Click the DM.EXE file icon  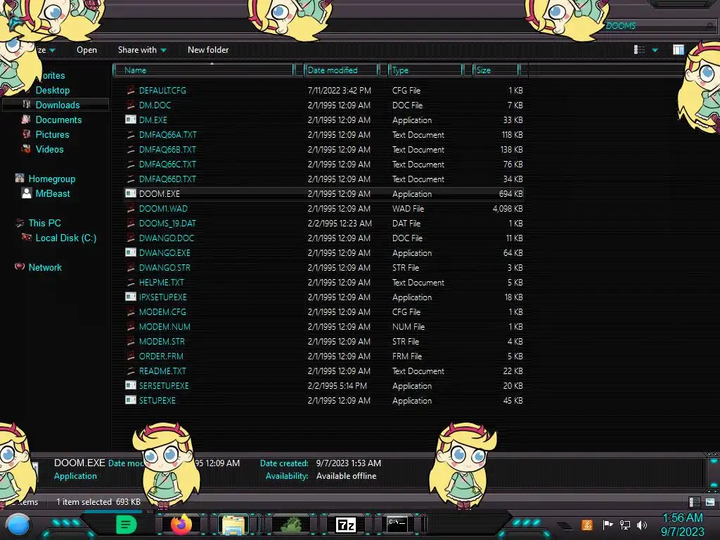[x=131, y=120]
